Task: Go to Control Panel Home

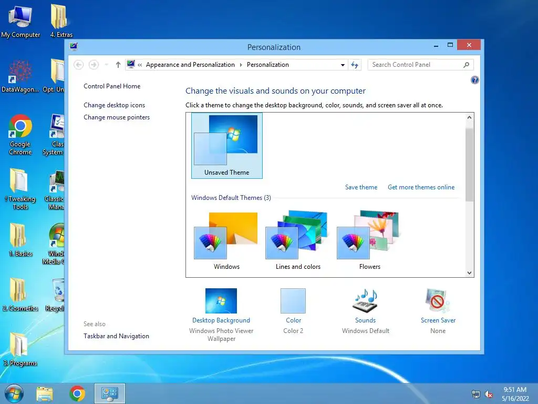Action: (112, 86)
